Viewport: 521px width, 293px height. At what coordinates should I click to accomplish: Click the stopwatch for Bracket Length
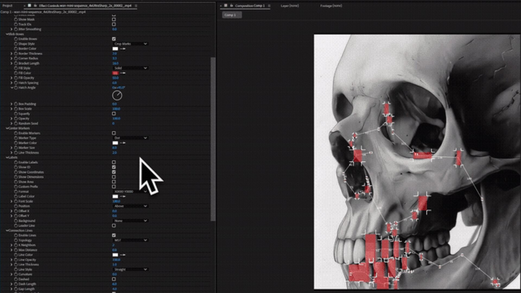coord(16,63)
